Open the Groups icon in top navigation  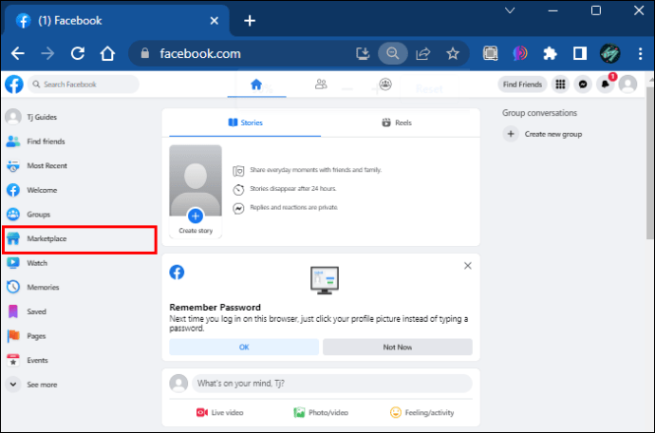[x=385, y=85]
